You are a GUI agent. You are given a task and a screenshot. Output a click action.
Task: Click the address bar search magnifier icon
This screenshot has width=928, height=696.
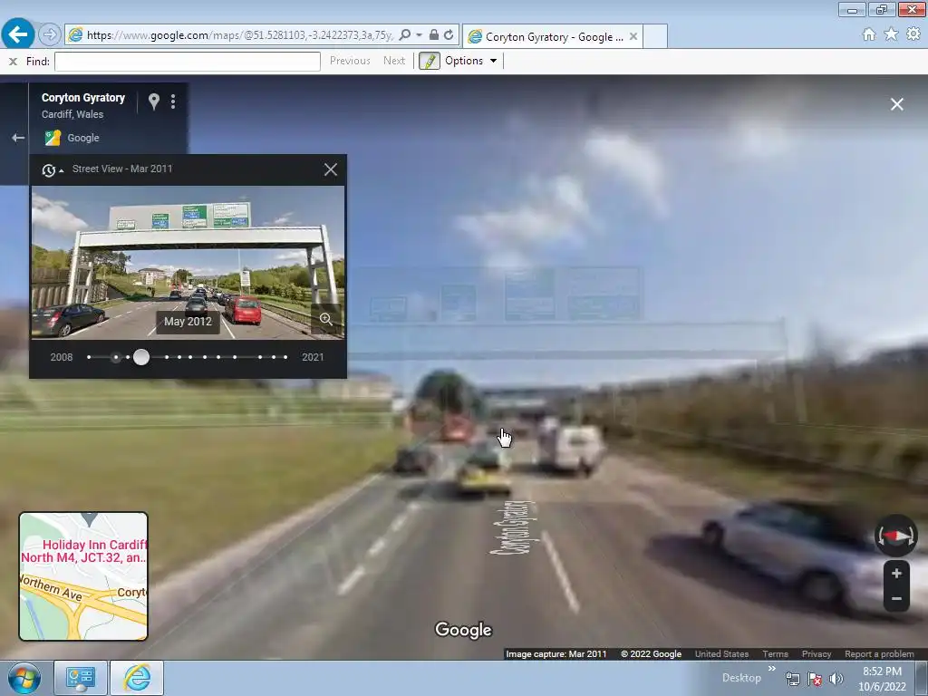click(405, 35)
